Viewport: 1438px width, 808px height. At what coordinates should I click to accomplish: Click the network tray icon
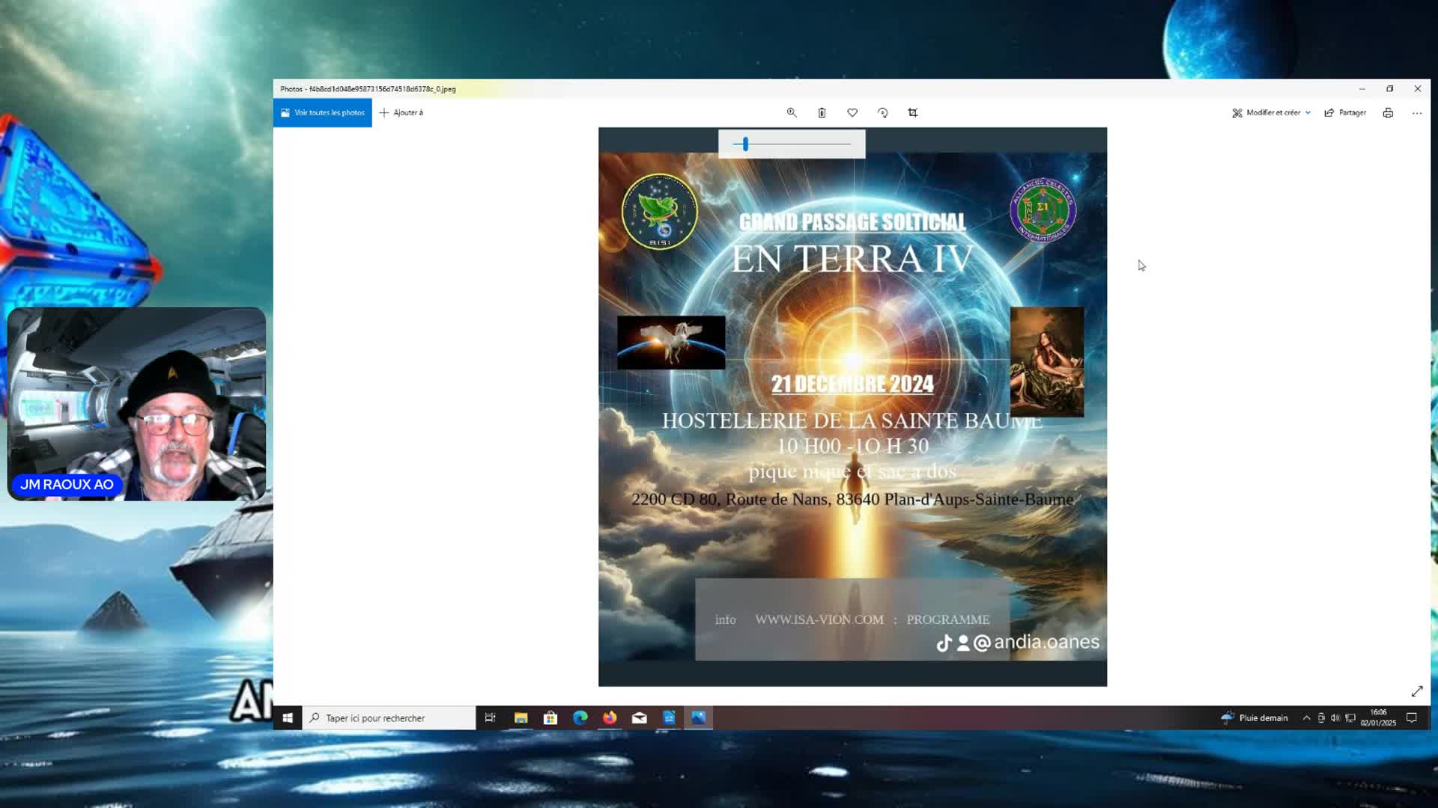1350,717
